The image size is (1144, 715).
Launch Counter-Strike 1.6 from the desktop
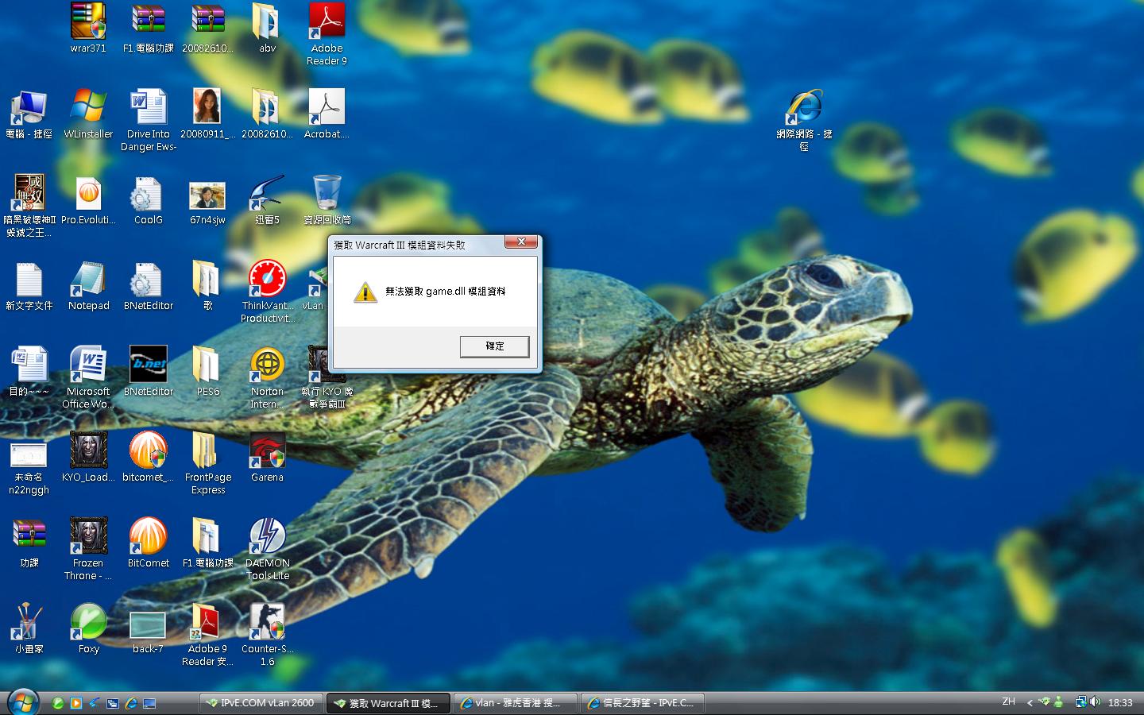tap(267, 624)
